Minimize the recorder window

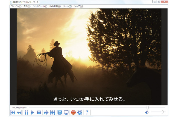point(155,1)
